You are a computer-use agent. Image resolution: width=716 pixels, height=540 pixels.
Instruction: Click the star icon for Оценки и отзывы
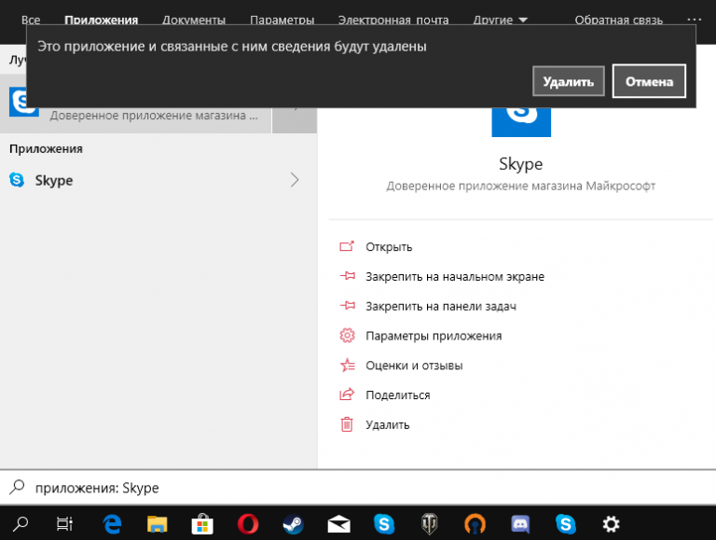pos(348,366)
